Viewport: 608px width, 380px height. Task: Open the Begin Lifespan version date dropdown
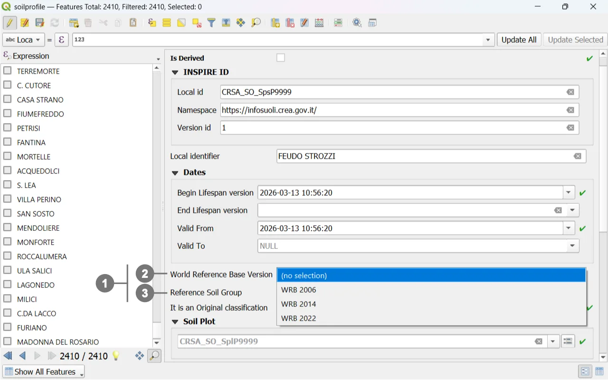[x=569, y=193]
